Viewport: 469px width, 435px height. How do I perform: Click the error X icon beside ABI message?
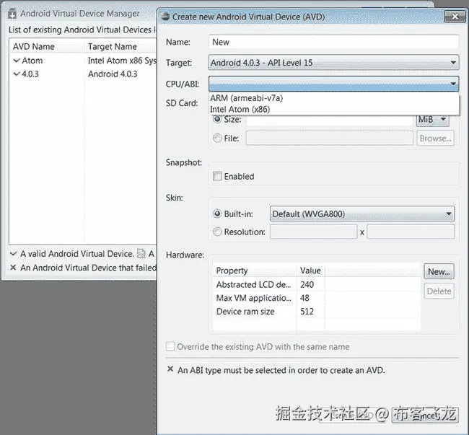point(170,369)
